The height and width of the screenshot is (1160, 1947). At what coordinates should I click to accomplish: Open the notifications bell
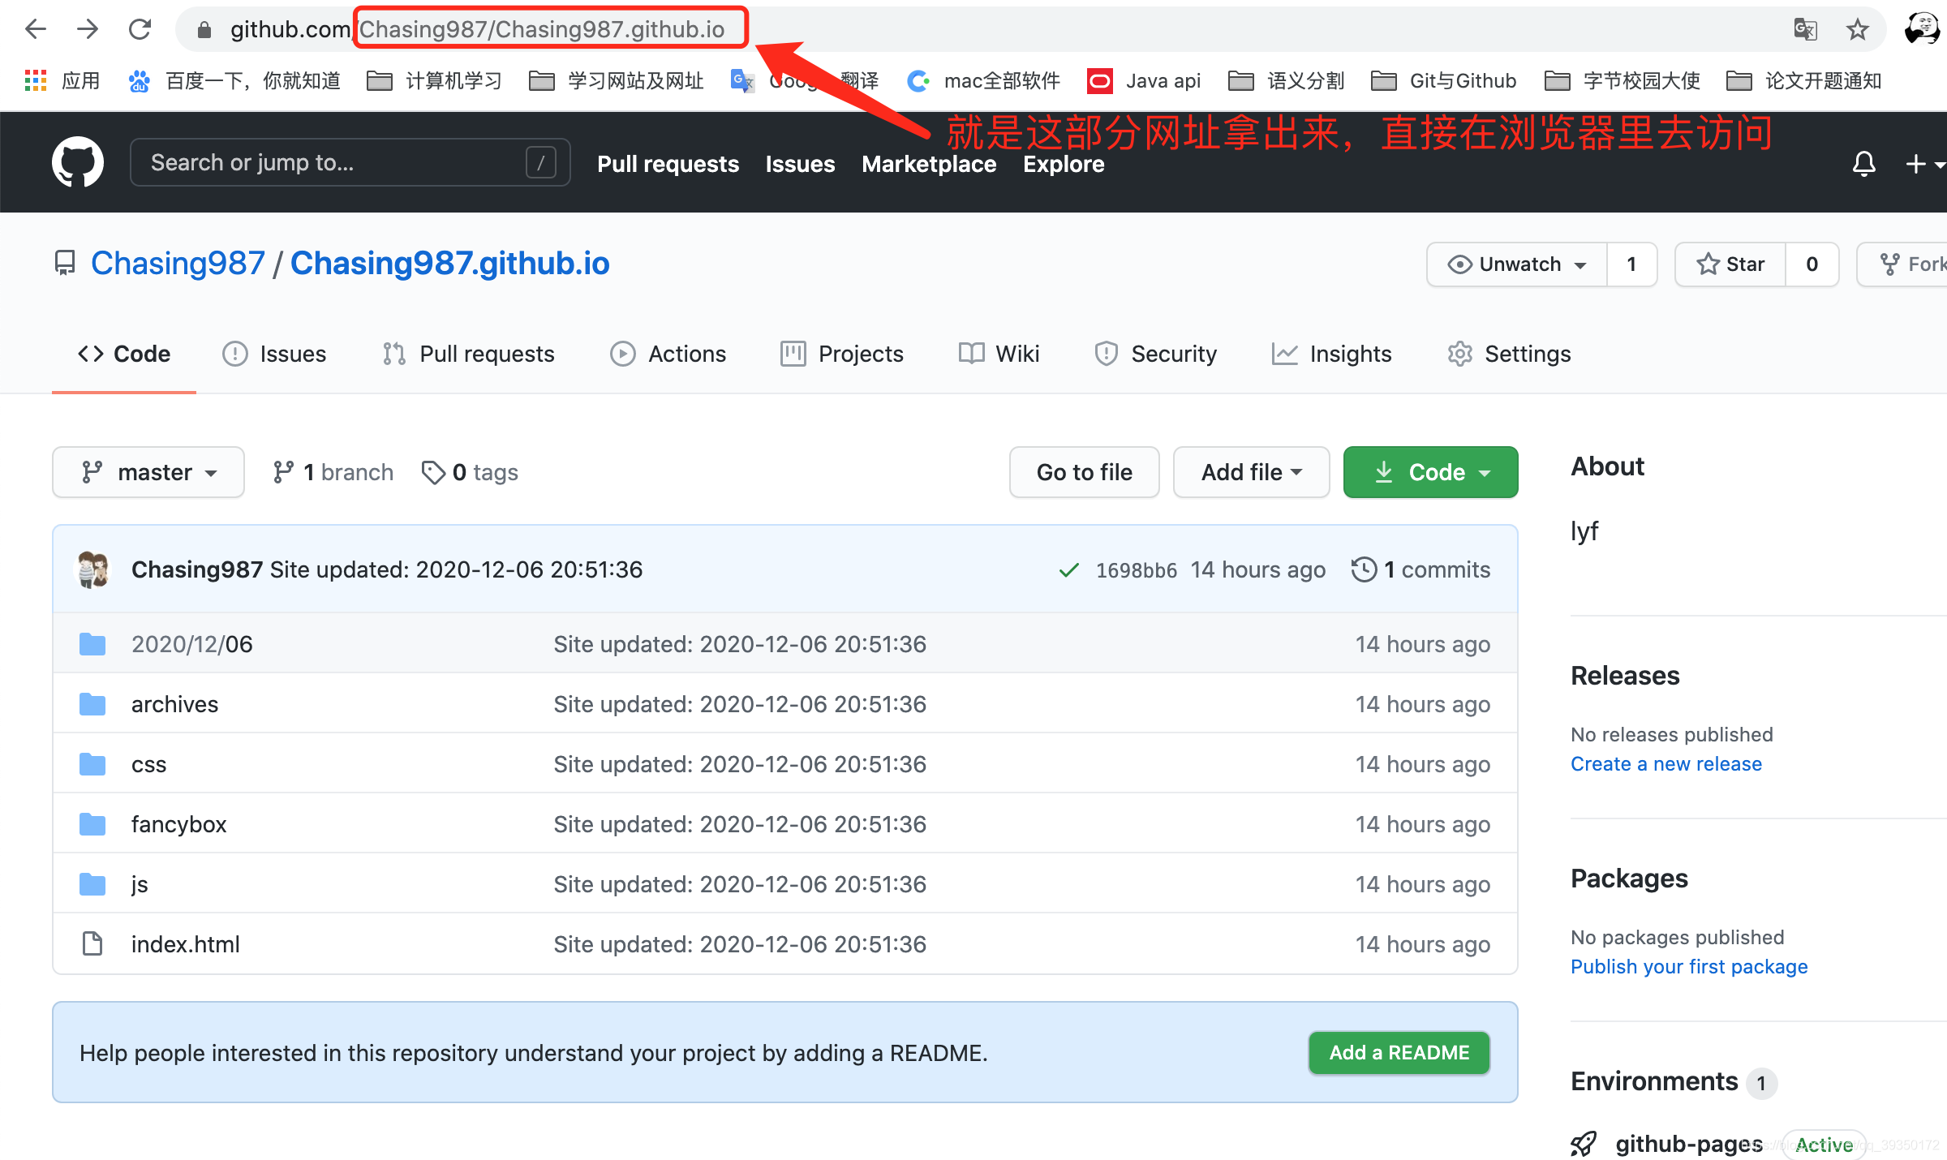pyautogui.click(x=1864, y=164)
